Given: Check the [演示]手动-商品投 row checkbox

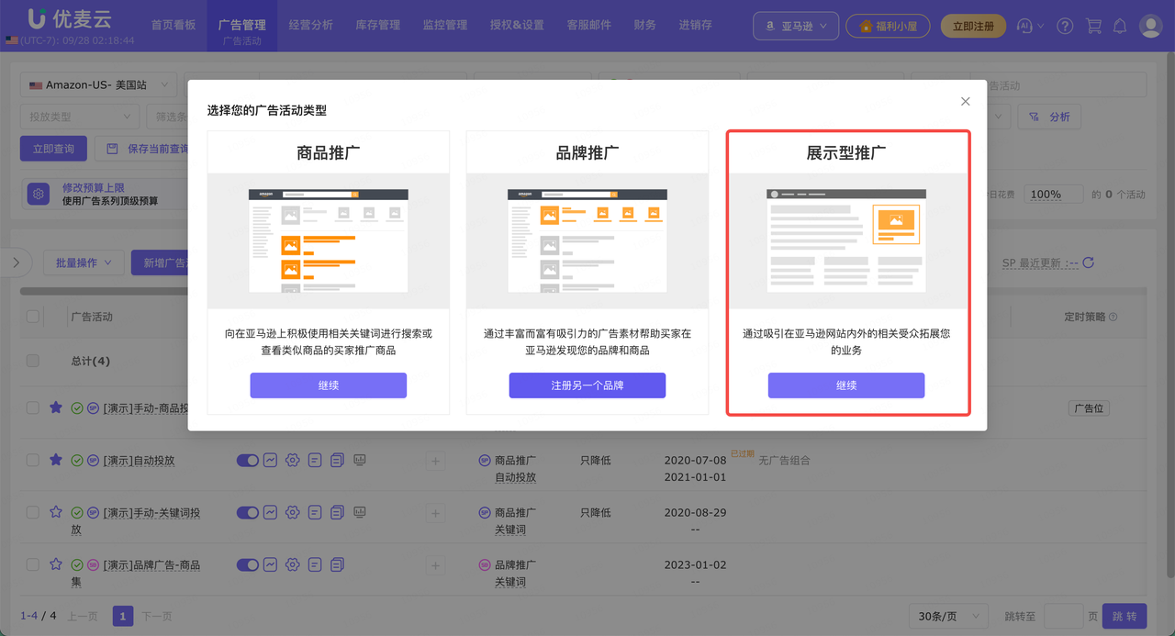Looking at the screenshot, I should pyautogui.click(x=33, y=407).
